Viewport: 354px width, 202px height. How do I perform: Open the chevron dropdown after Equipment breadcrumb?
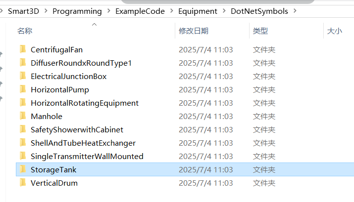coord(224,11)
